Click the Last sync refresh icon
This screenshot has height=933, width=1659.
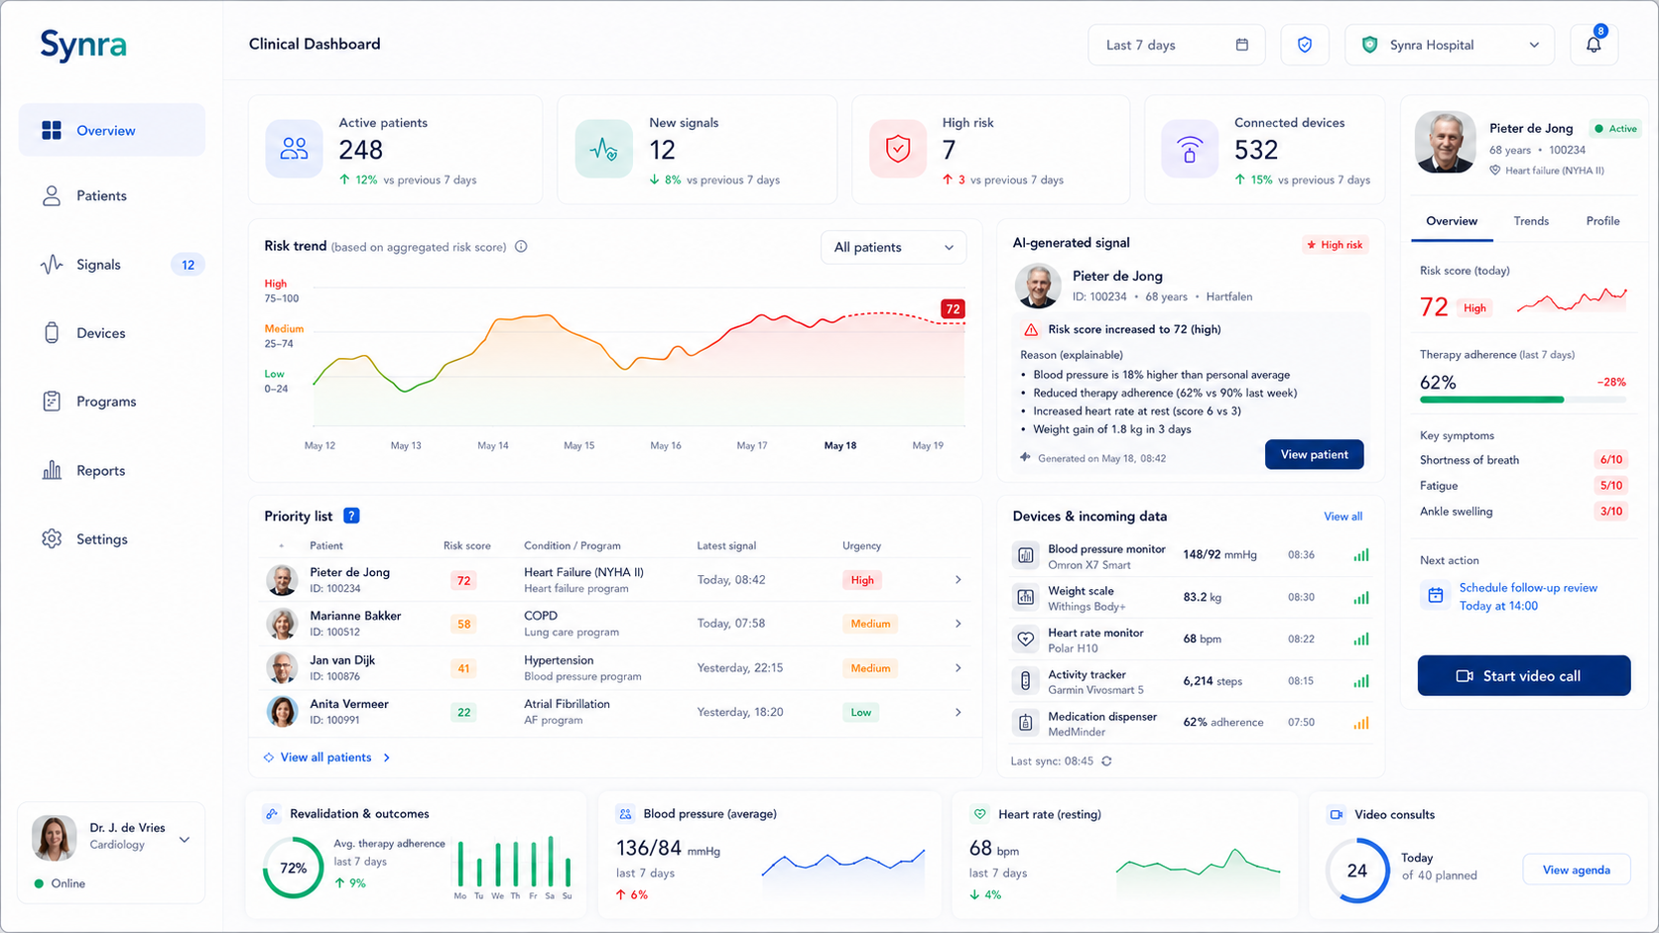coord(1106,761)
